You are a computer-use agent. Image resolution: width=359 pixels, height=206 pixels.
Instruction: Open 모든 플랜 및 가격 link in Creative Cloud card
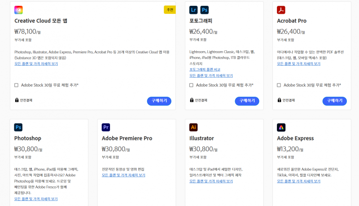36,64
